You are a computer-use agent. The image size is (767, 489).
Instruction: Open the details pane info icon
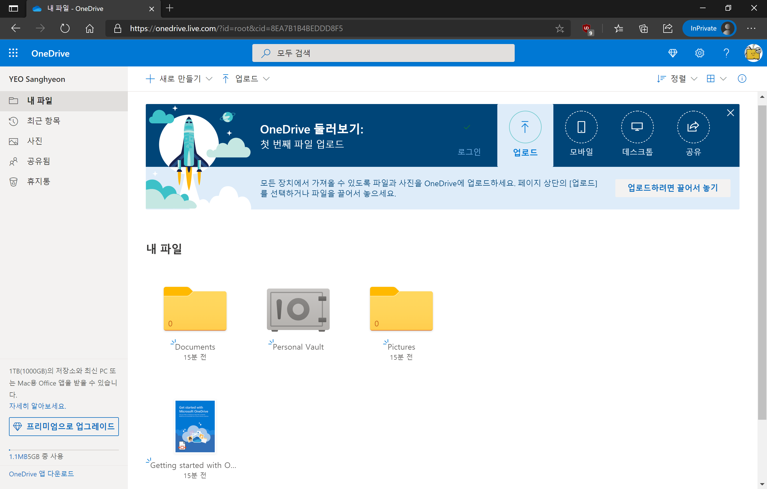point(741,79)
